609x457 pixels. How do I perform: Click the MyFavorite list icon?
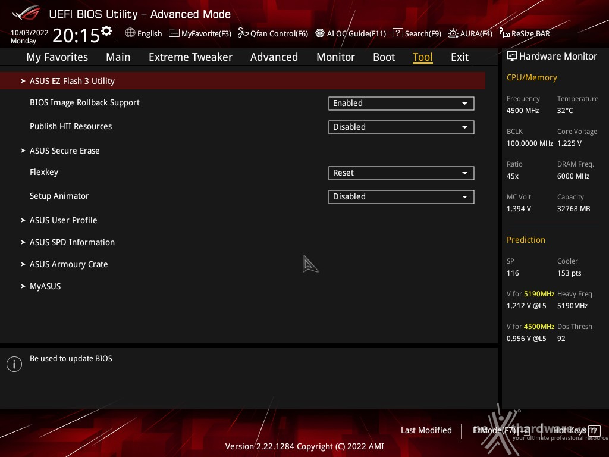(174, 33)
